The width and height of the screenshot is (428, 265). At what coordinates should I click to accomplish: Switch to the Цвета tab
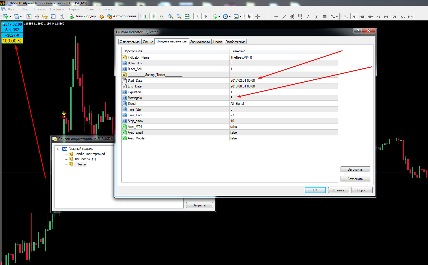(218, 42)
